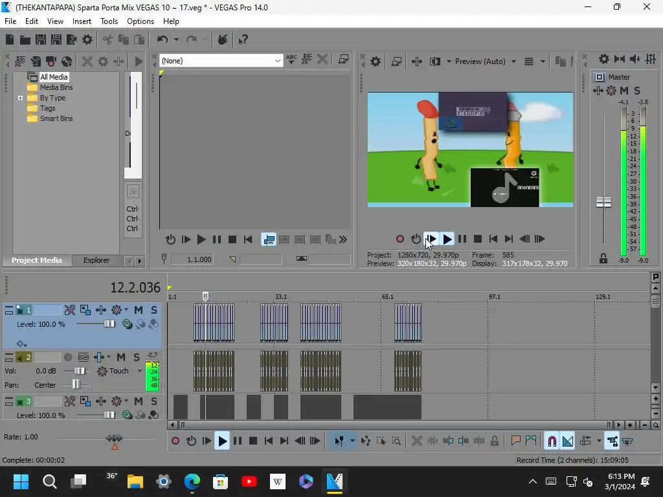
Task: Open Preview (Auto) quality dropdown
Action: [x=513, y=61]
